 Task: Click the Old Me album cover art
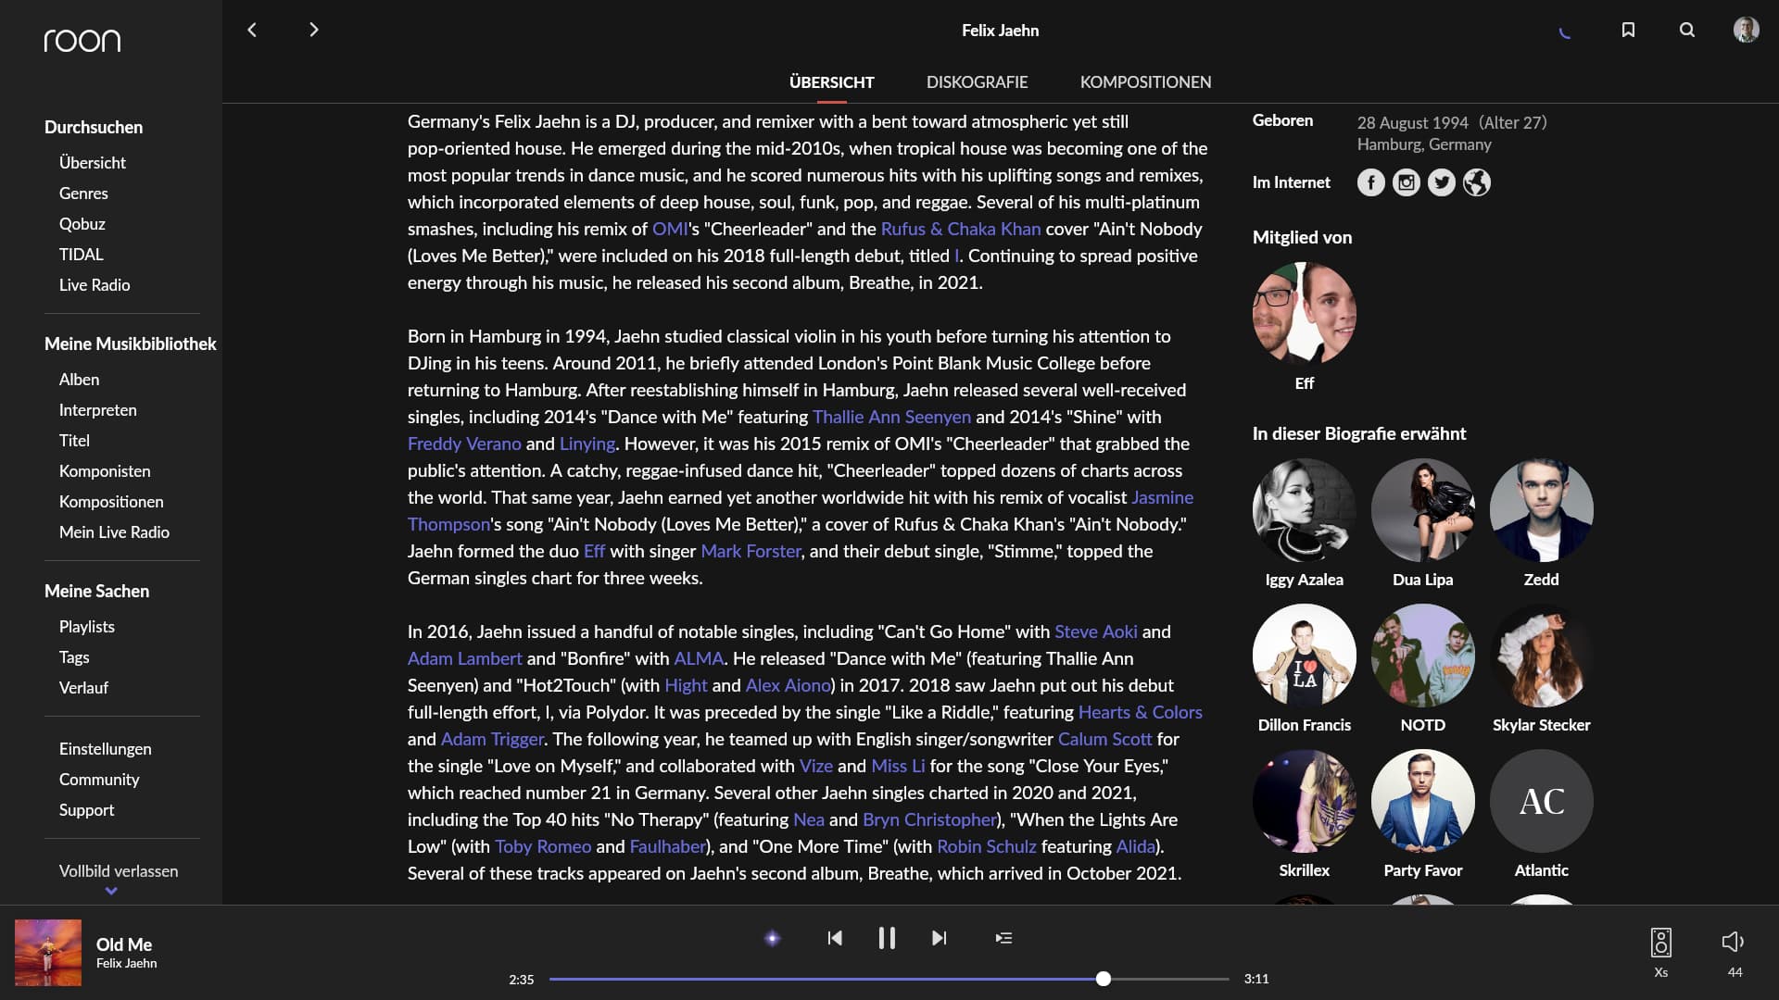tap(48, 953)
